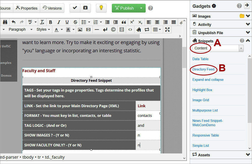Image resolution: width=252 pixels, height=164 pixels.
Task: Open the Directory Feed snippet
Action: pos(203,69)
